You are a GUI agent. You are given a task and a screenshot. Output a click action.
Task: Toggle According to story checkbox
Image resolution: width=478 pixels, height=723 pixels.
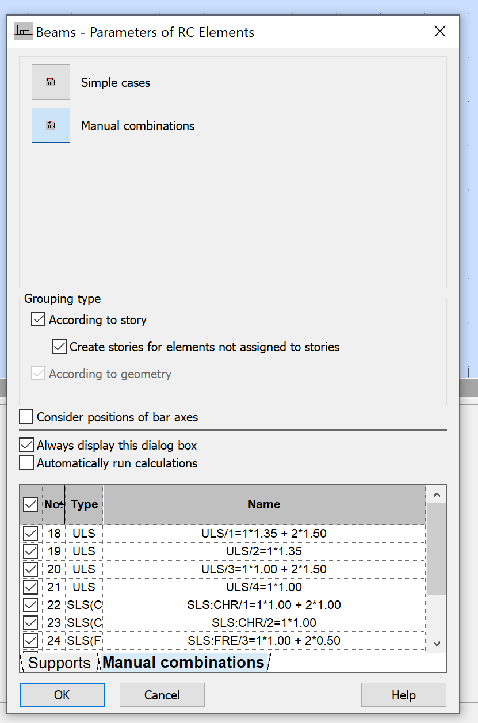coord(38,320)
